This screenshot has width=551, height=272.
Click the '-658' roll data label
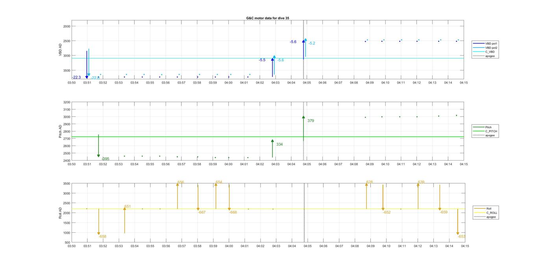click(103, 237)
